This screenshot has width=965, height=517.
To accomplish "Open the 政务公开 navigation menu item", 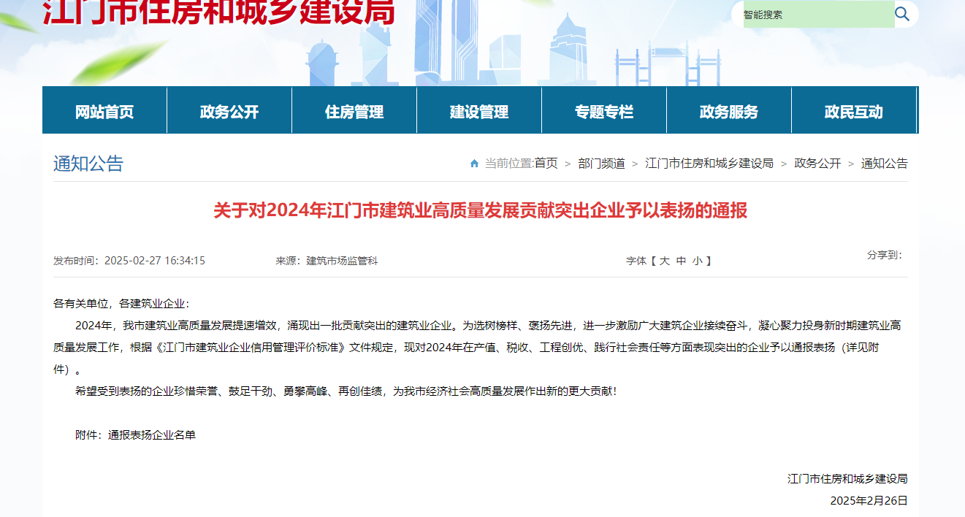I will (229, 111).
